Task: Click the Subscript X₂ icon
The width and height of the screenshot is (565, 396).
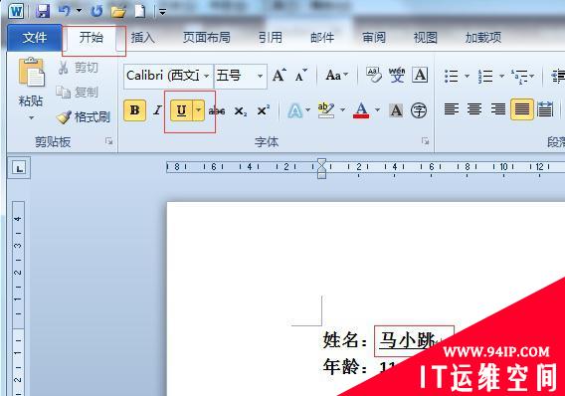Action: 241,111
